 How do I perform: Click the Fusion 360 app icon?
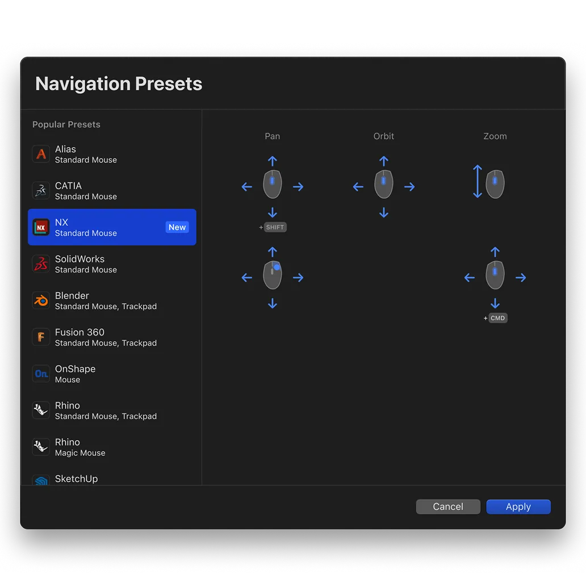click(x=41, y=337)
